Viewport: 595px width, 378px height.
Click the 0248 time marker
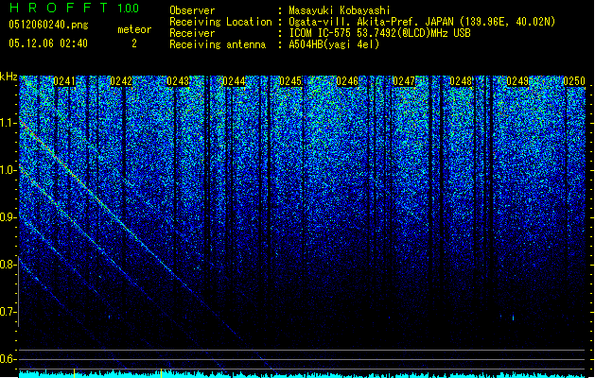coord(461,81)
